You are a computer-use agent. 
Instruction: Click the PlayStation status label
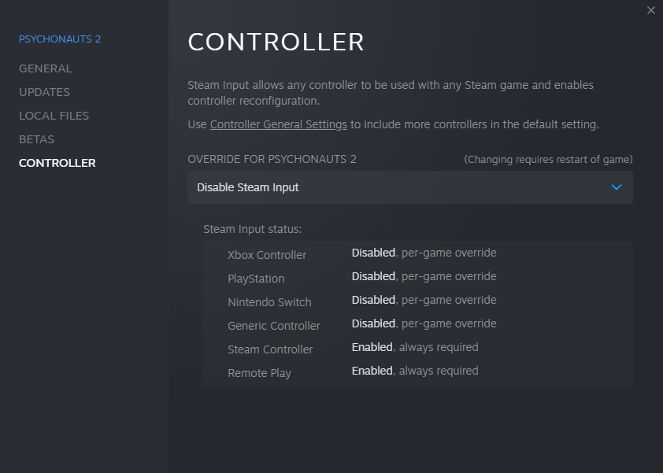(x=256, y=279)
